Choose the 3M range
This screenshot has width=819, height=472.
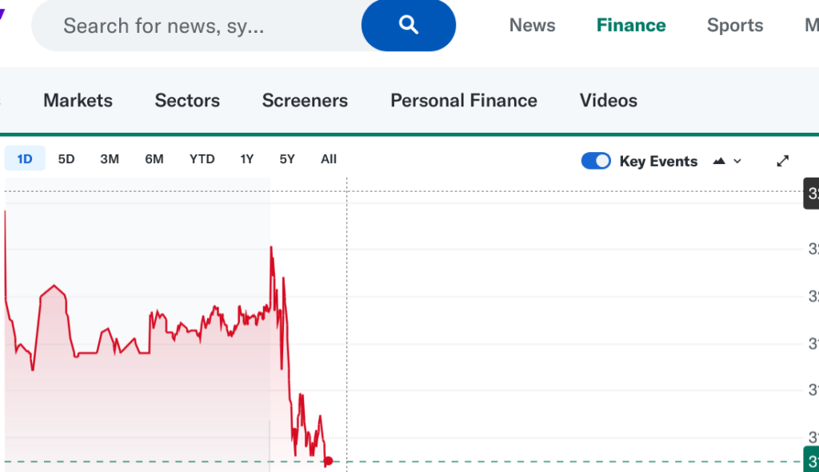(x=110, y=159)
